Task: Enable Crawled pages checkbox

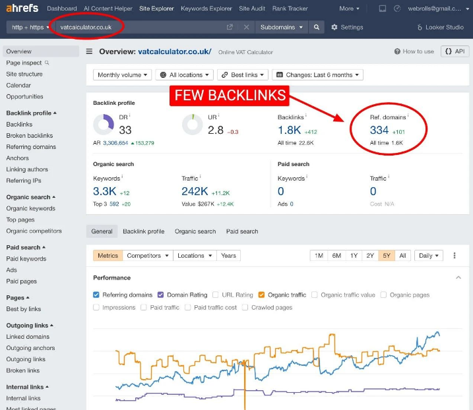Action: point(245,307)
